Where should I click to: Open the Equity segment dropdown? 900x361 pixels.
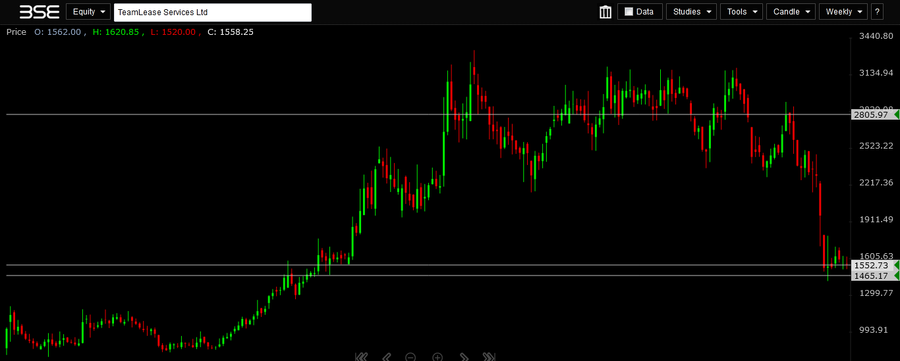88,12
